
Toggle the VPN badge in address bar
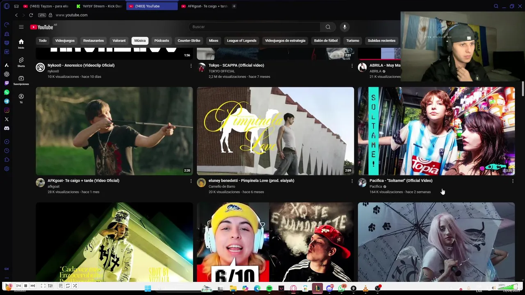click(x=42, y=15)
